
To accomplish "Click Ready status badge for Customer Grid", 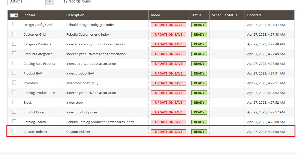I will (199, 35).
